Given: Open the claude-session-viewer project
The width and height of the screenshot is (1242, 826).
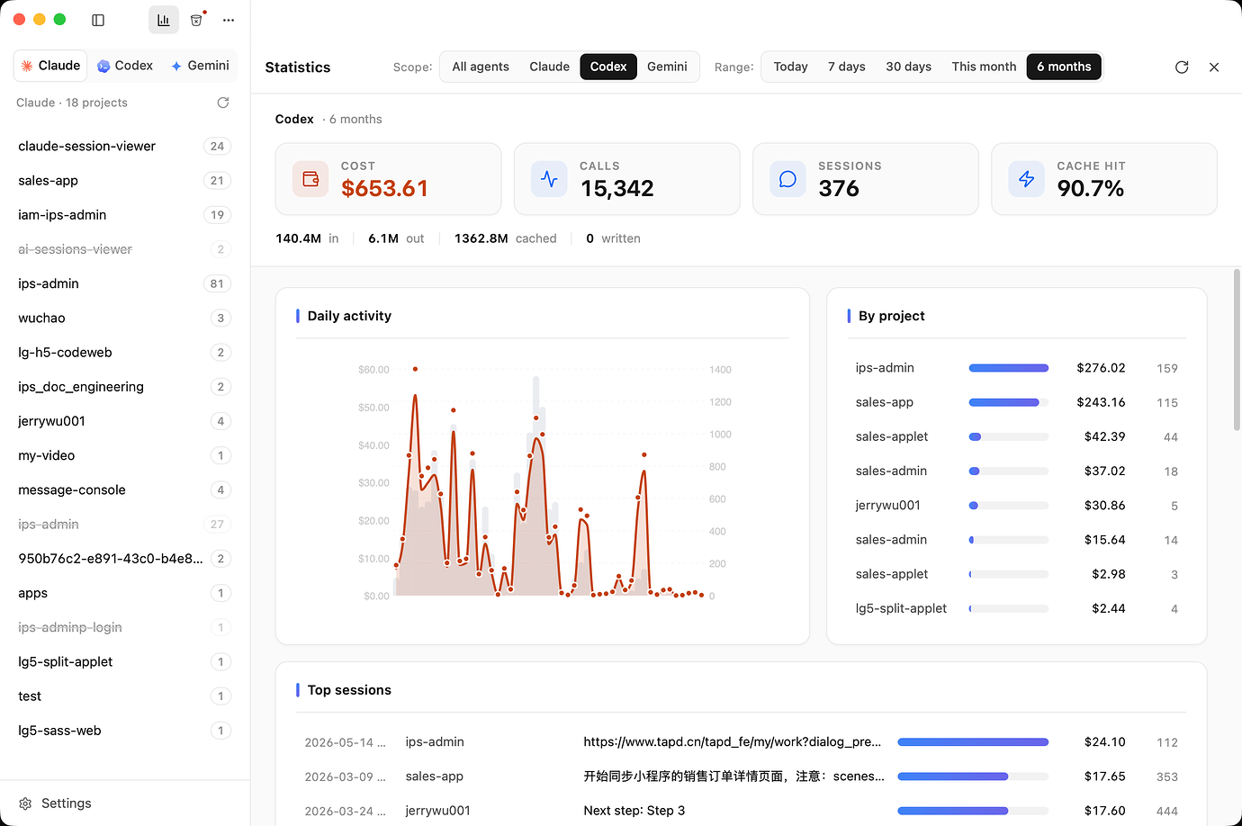Looking at the screenshot, I should click(124, 146).
